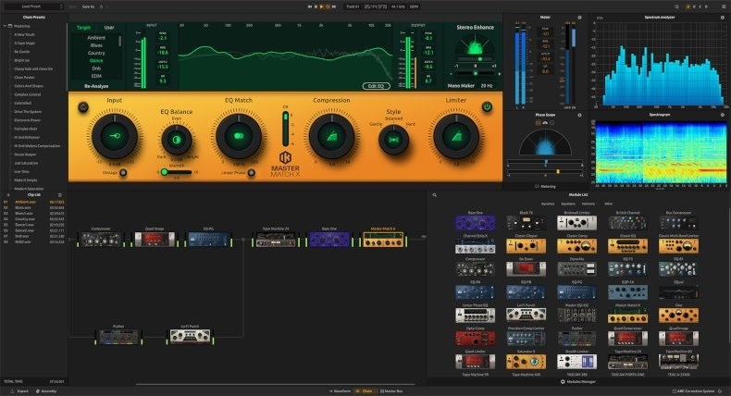Image resolution: width=731 pixels, height=396 pixels.
Task: Select the Quad Image module in chain
Action: pyautogui.click(x=155, y=240)
